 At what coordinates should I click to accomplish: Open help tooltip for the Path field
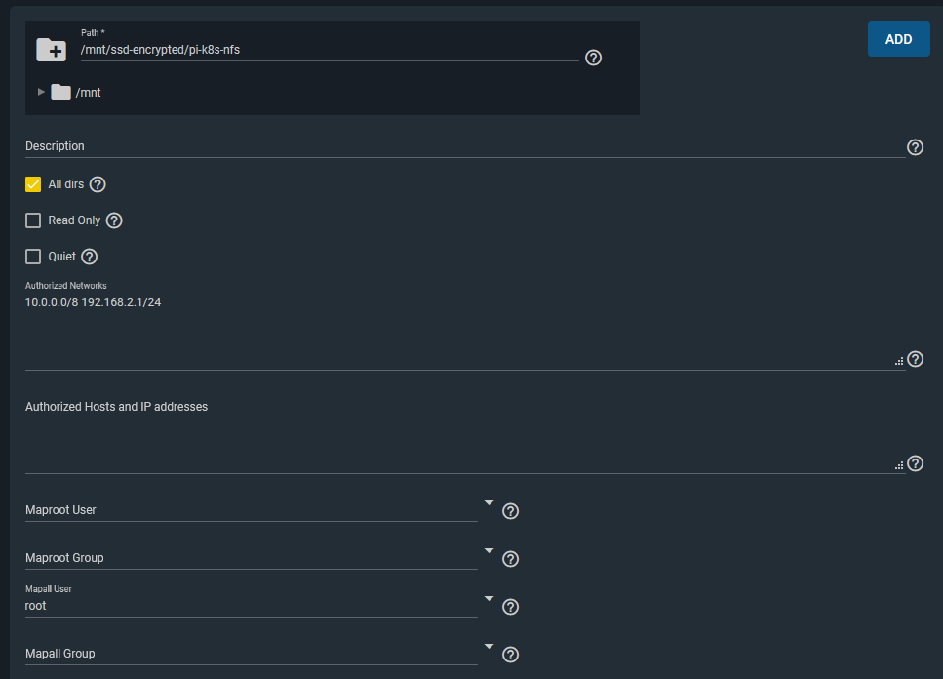click(x=593, y=58)
